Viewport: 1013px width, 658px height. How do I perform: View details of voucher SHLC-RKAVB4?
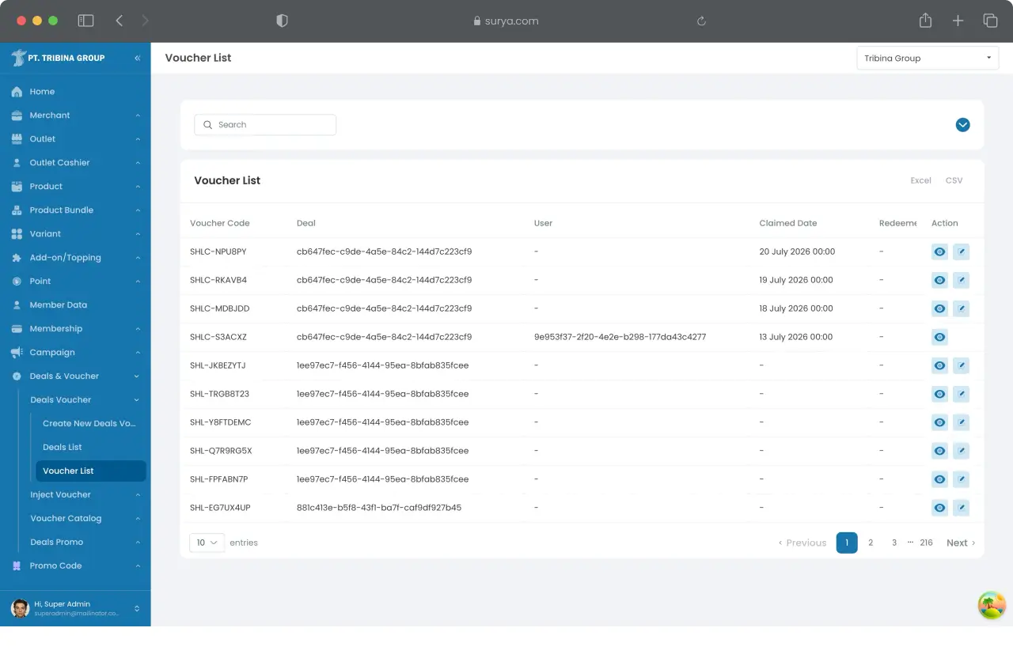[x=939, y=280]
